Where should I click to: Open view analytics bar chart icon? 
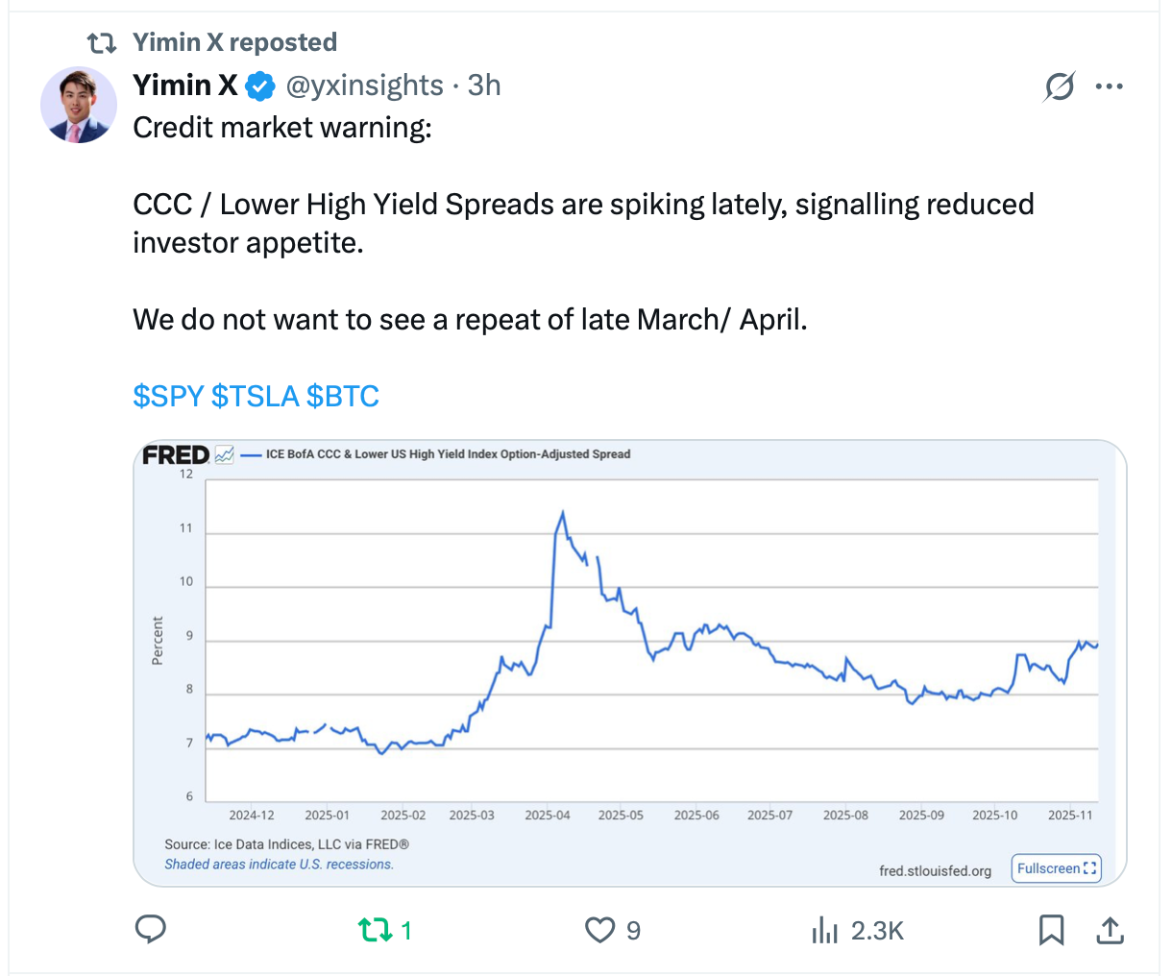824,930
